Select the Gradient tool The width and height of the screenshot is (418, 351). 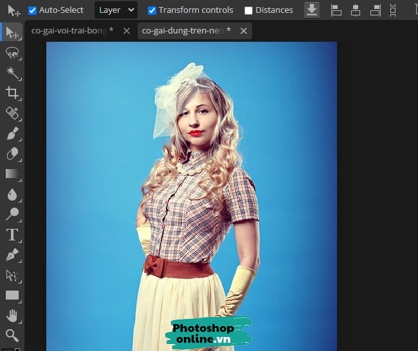(x=12, y=174)
